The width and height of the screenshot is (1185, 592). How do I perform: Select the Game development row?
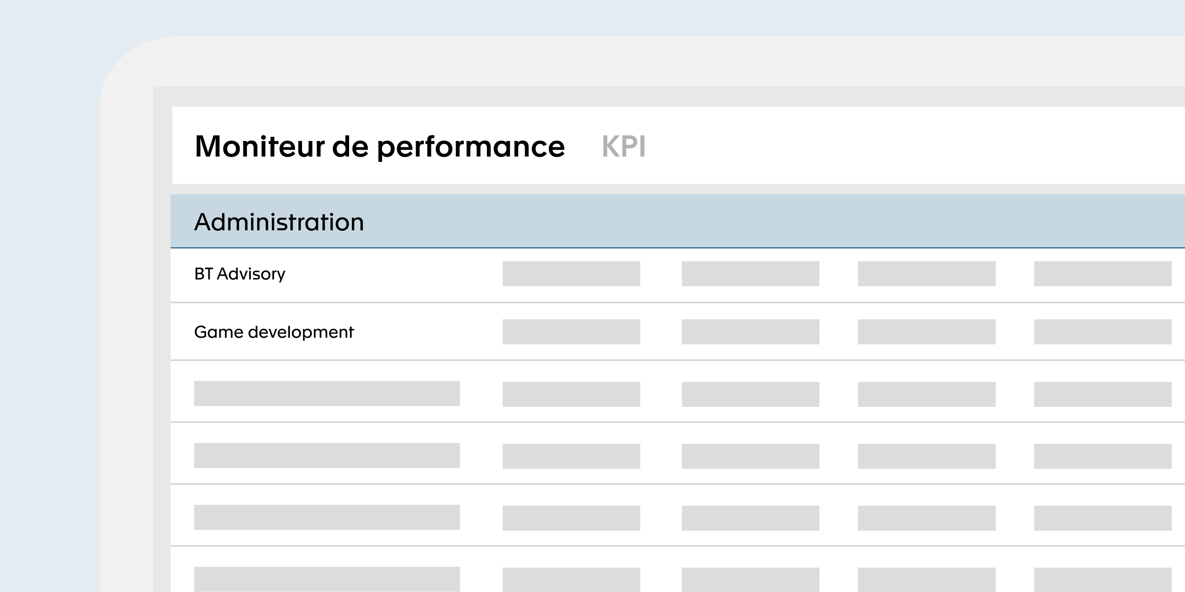[x=678, y=332]
